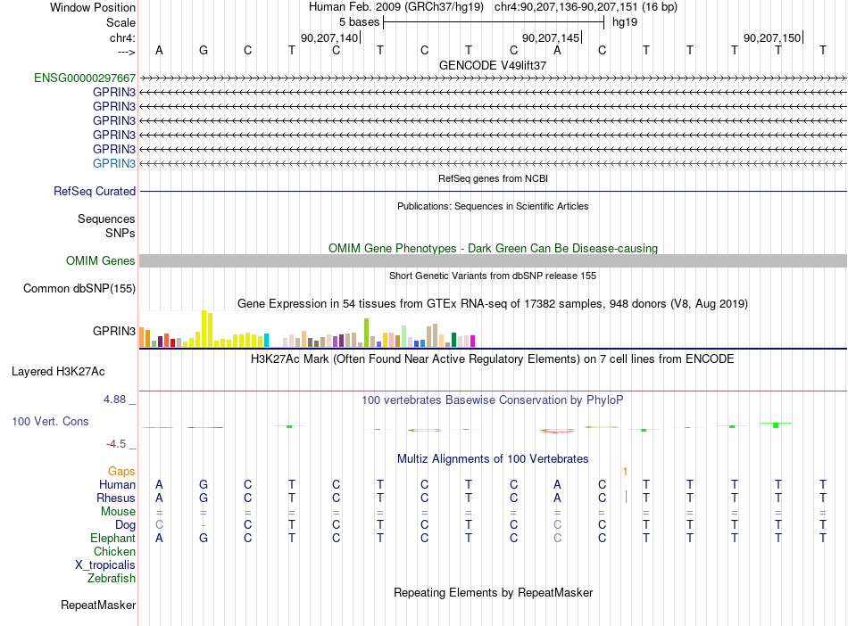Open the RefSeq Curated track label
The width and height of the screenshot is (848, 626).
(x=95, y=191)
